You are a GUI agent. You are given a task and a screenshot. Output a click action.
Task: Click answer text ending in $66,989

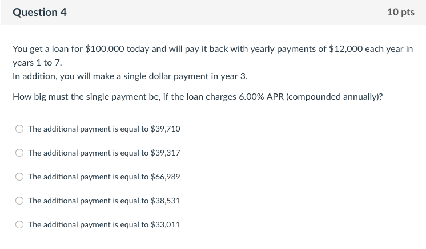(104, 177)
